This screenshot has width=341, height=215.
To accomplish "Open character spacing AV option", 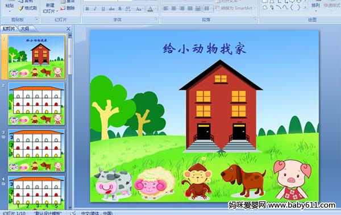I will (x=128, y=9).
